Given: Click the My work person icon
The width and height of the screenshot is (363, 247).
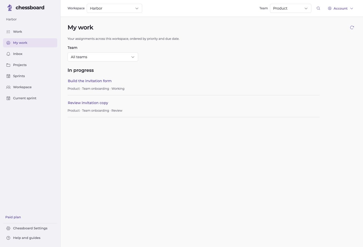Looking at the screenshot, I should click(8, 43).
